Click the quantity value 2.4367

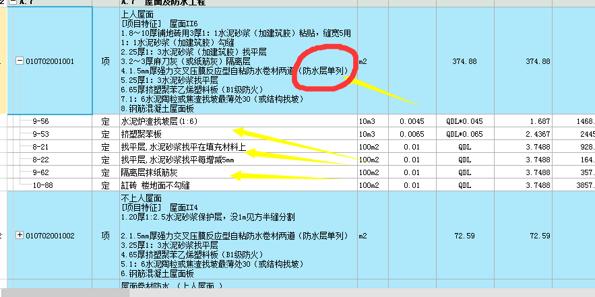538,134
